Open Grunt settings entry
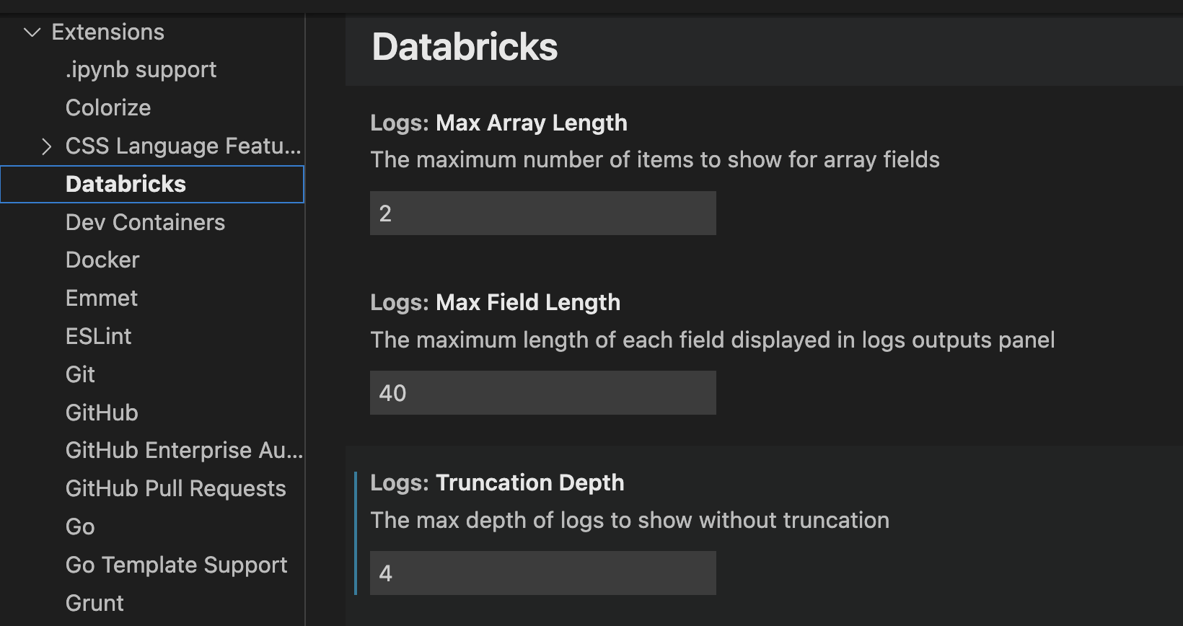The width and height of the screenshot is (1183, 626). (94, 603)
